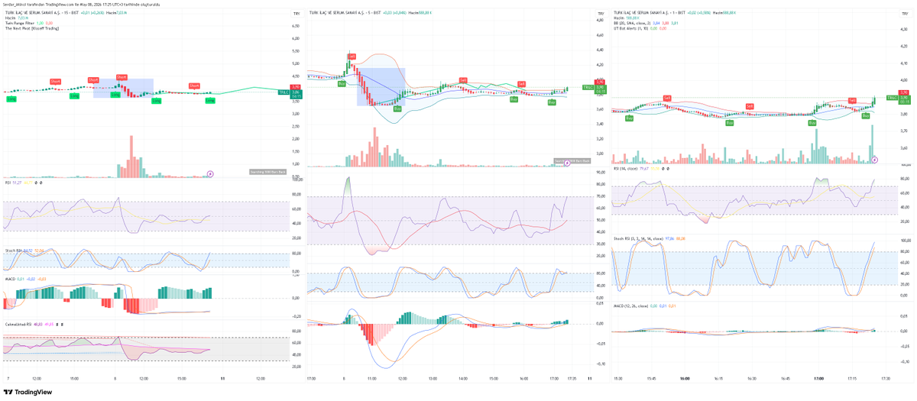Open the TRY currency selector on the 5-minute chart

[600, 14]
